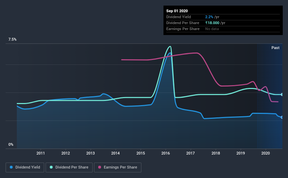Click the Past region label

[275, 48]
